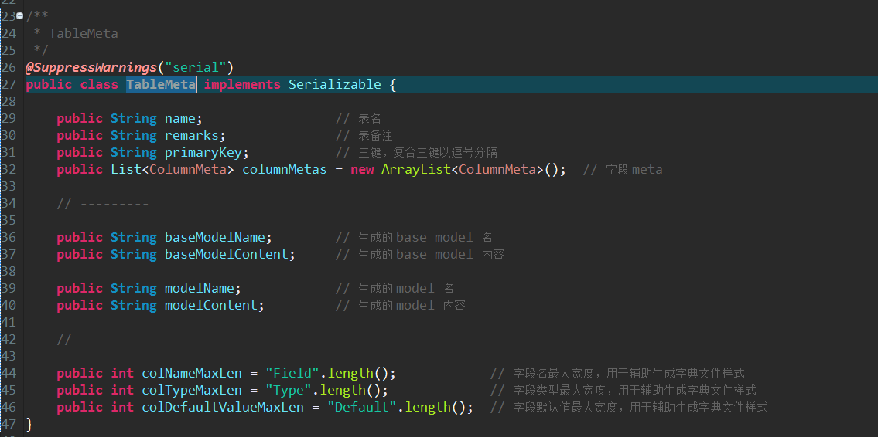Collapse the Javadoc comment fold marker
This screenshot has height=437, width=878.
coord(19,16)
